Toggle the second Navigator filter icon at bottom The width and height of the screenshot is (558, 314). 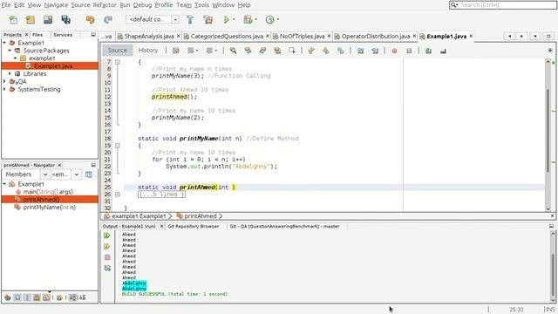17,297
